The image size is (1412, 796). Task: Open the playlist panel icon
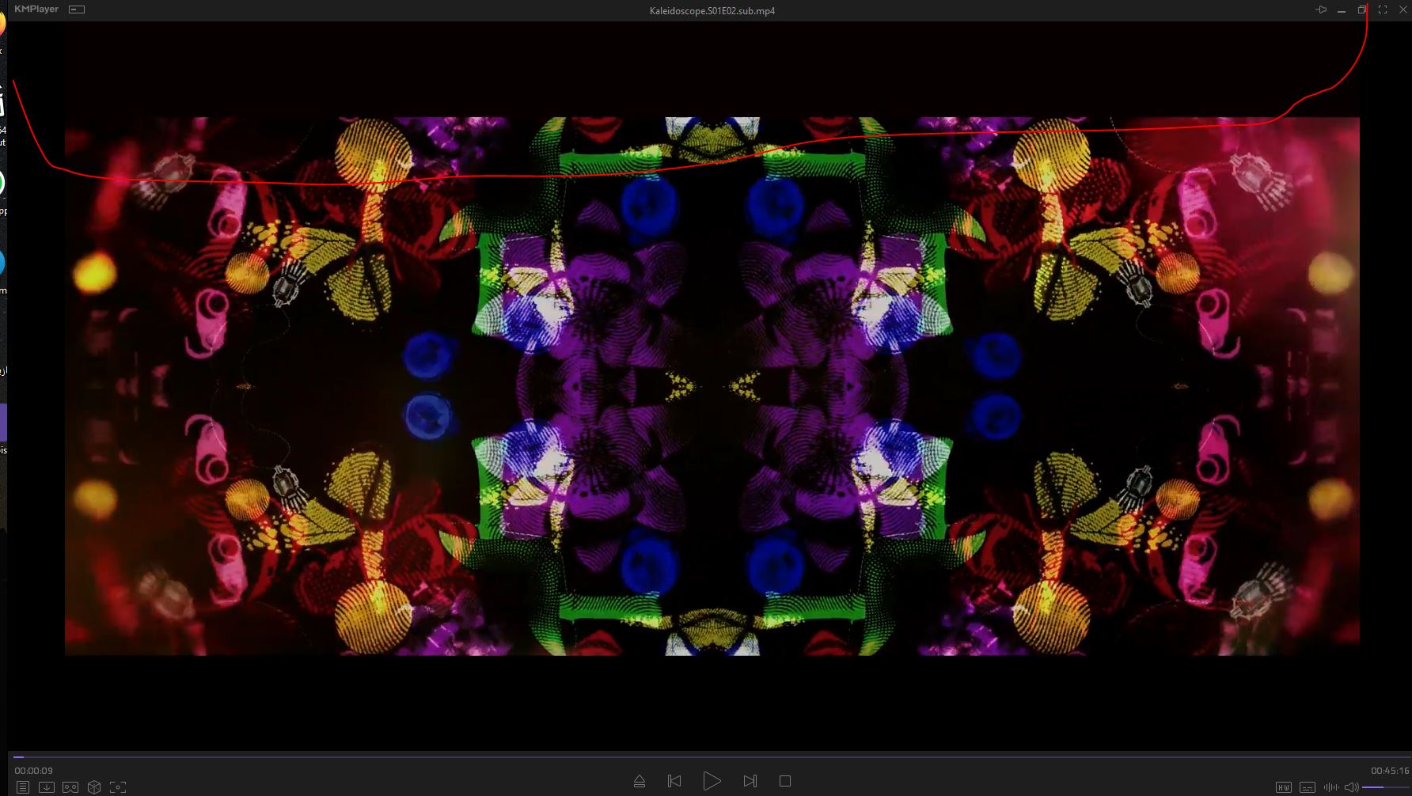[x=23, y=787]
